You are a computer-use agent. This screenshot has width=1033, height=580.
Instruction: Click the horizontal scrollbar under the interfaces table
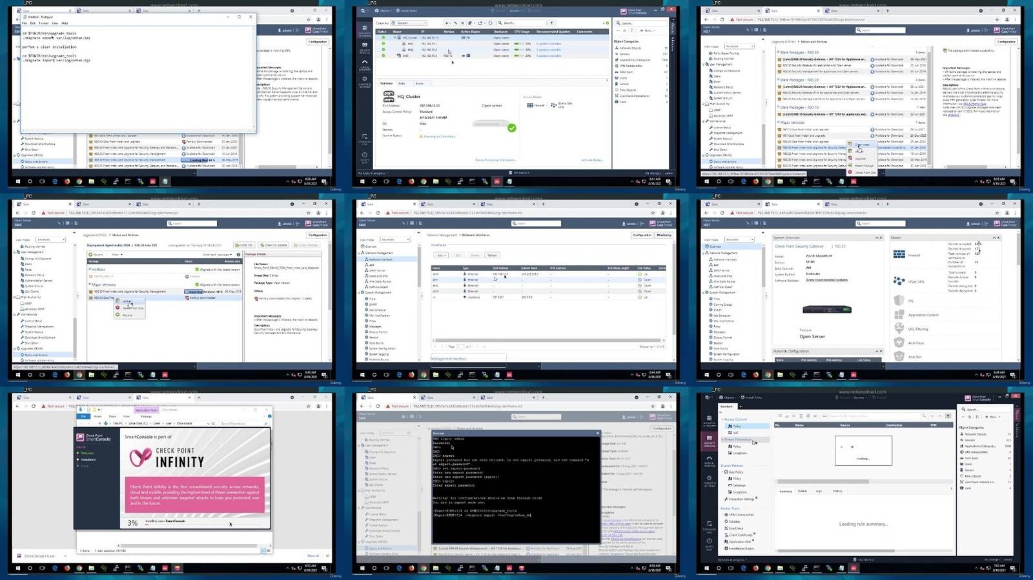coord(549,340)
